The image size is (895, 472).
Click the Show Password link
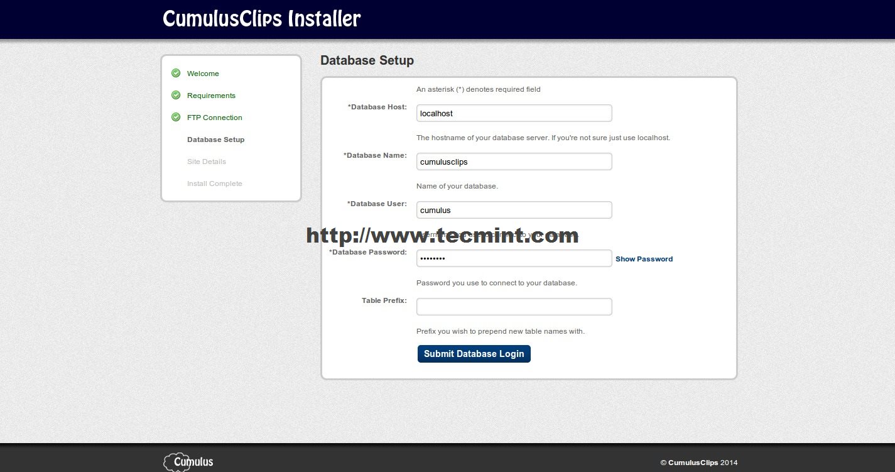pyautogui.click(x=644, y=259)
